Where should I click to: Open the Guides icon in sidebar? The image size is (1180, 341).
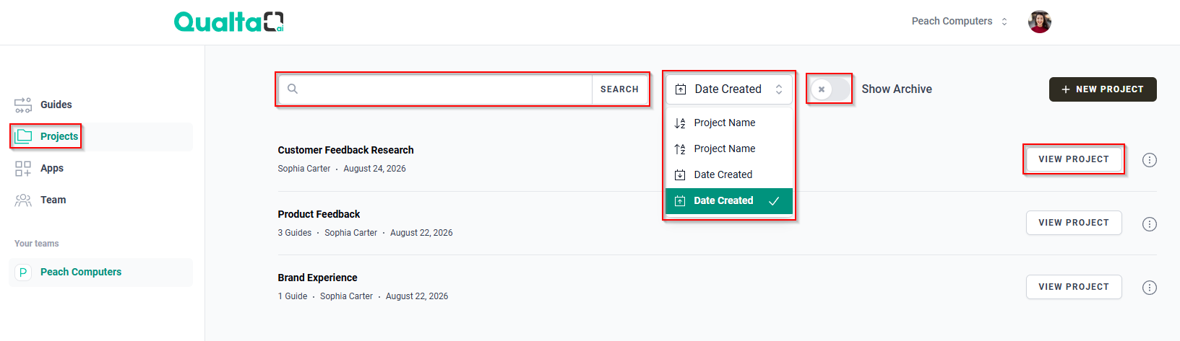tap(23, 105)
